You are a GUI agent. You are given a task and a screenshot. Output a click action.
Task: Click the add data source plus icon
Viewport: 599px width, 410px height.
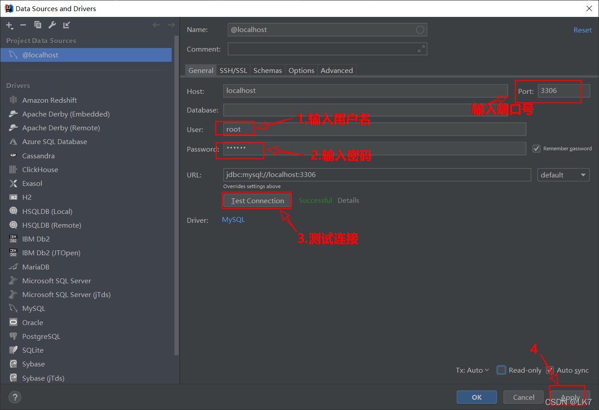9,25
